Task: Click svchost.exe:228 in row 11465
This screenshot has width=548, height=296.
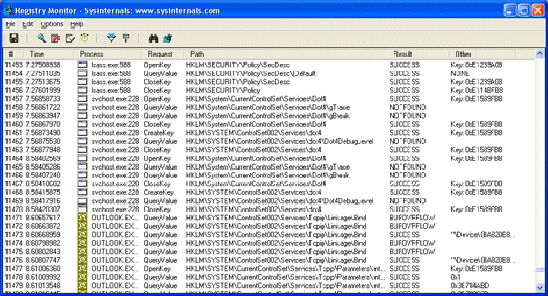Action: click(x=116, y=167)
